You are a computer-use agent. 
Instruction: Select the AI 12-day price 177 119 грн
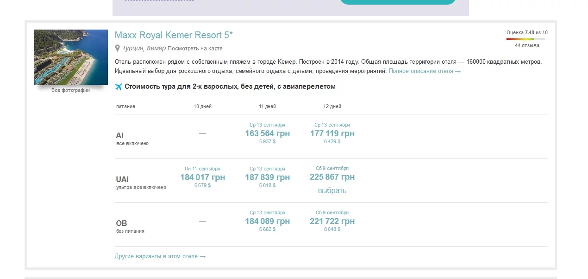click(x=332, y=133)
